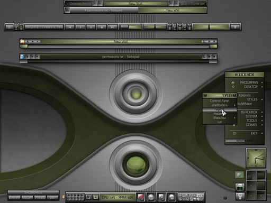The image size is (271, 203).
Task: Click the analog clock widget
Action: click(256, 158)
